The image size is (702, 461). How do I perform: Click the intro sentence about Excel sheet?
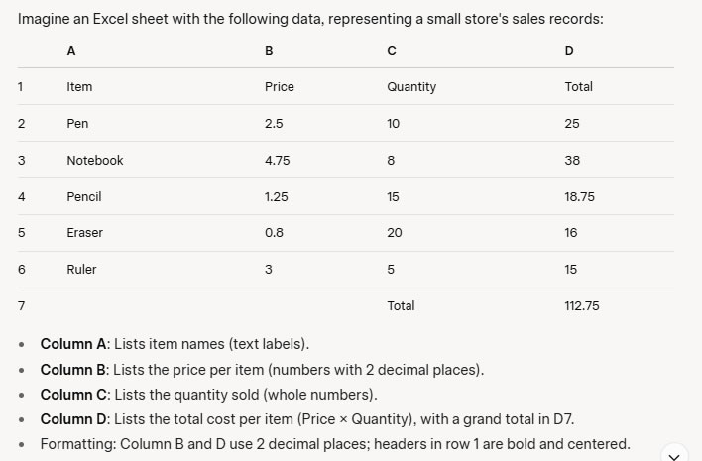tap(310, 19)
